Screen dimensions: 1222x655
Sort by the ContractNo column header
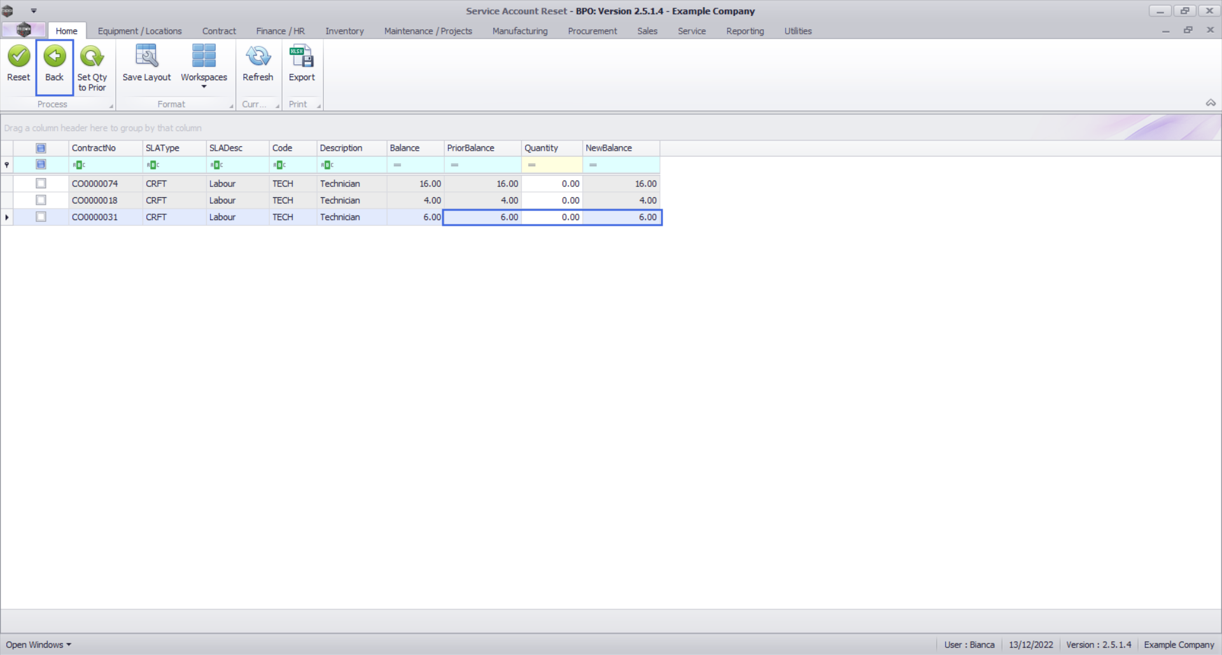coord(106,148)
